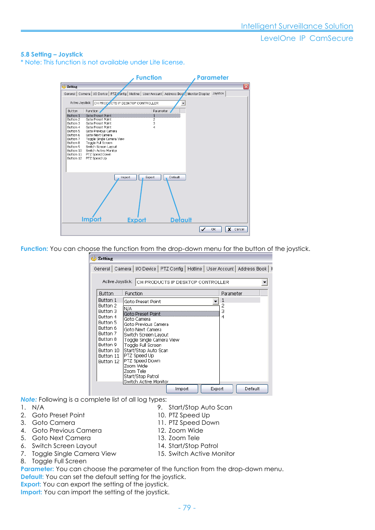Screen dimensions: 375x530
Task: Choose Goto Previous Camera in the open function list
Action: coord(171,324)
